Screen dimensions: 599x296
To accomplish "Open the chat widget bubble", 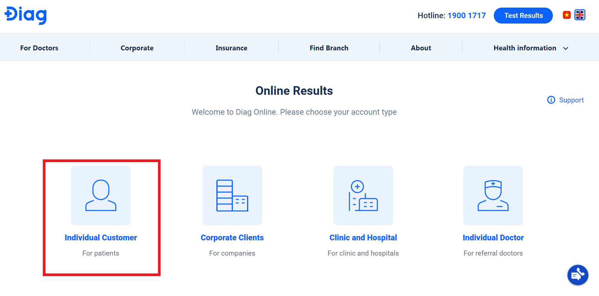I will 577,275.
